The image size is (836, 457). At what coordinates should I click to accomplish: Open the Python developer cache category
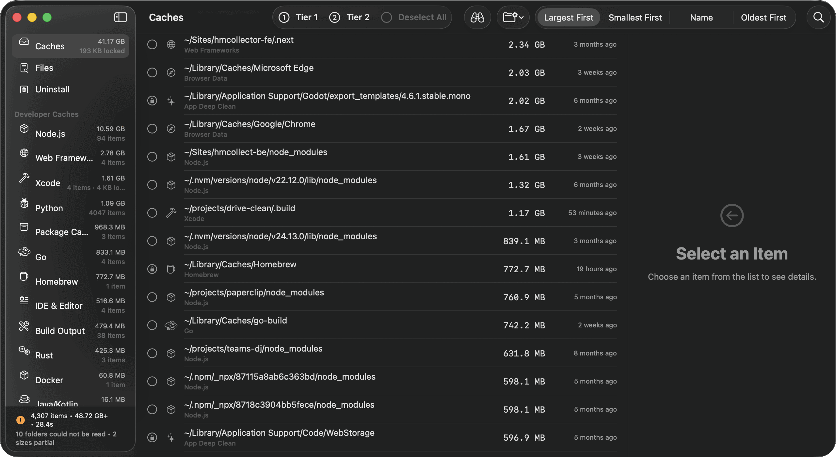(71, 208)
